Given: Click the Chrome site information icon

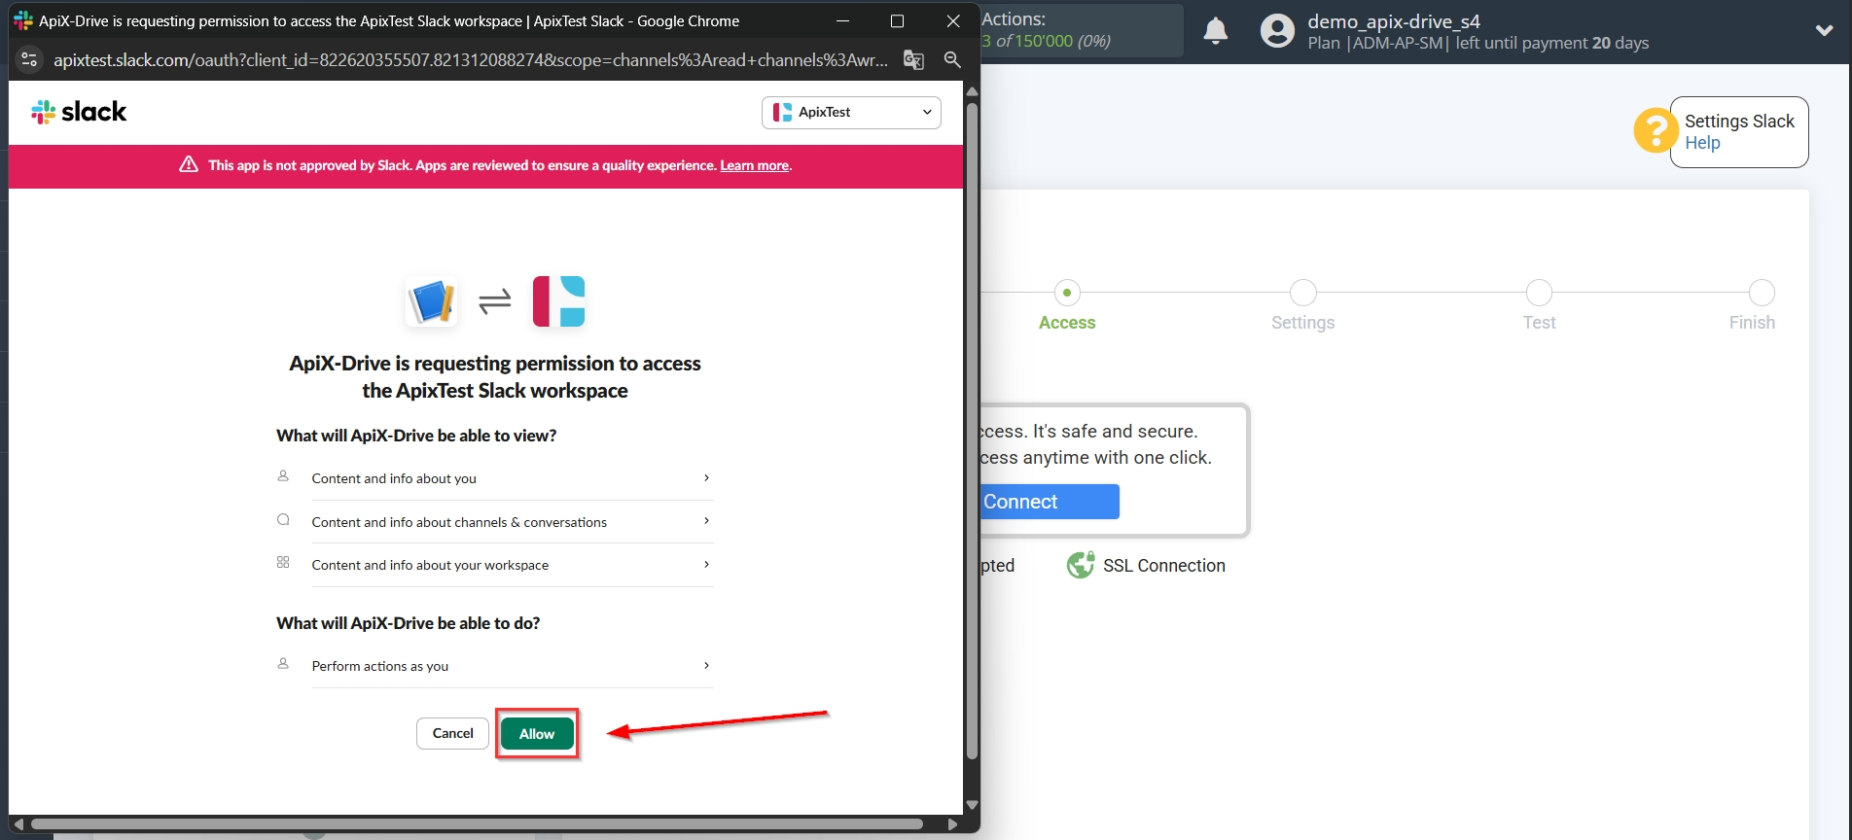Looking at the screenshot, I should click(29, 60).
